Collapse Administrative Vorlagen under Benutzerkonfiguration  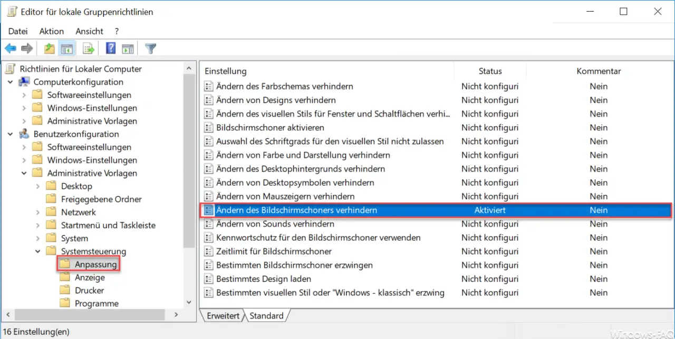[x=24, y=173]
